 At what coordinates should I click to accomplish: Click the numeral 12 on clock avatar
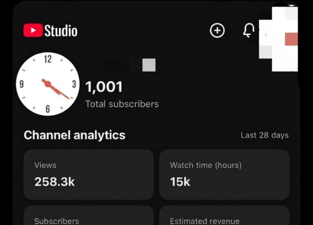48,59
